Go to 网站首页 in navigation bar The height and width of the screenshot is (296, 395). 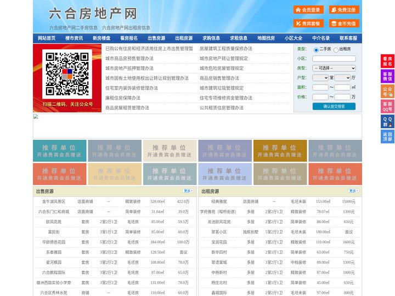tap(47, 38)
